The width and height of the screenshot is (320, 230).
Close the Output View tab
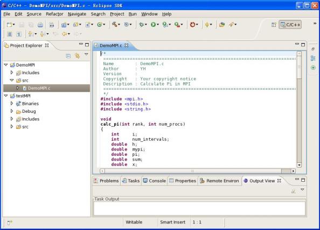click(279, 181)
